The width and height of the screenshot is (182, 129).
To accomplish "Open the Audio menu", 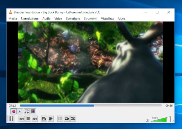I will pos(47,19).
